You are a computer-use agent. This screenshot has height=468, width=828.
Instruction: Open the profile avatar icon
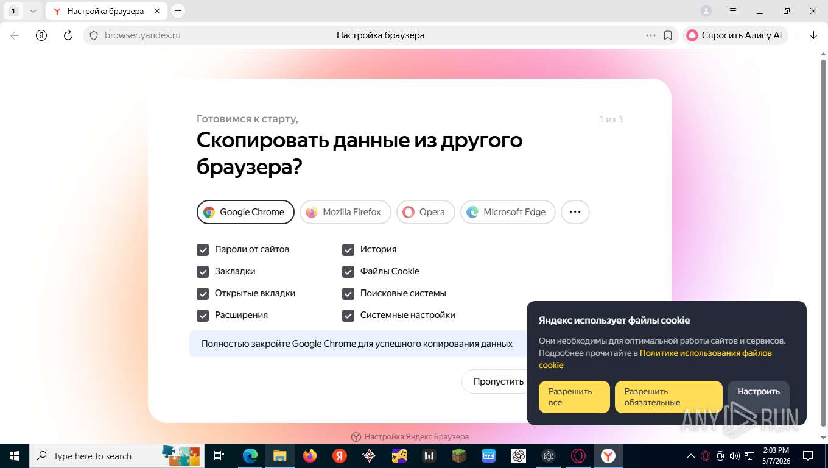pos(706,11)
